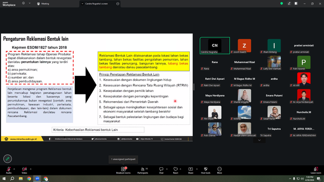Start camera with the Video icon
The height and width of the screenshot is (182, 324).
click(24, 169)
